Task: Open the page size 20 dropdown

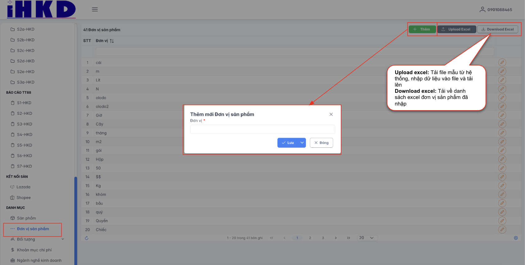Action: coord(367,238)
